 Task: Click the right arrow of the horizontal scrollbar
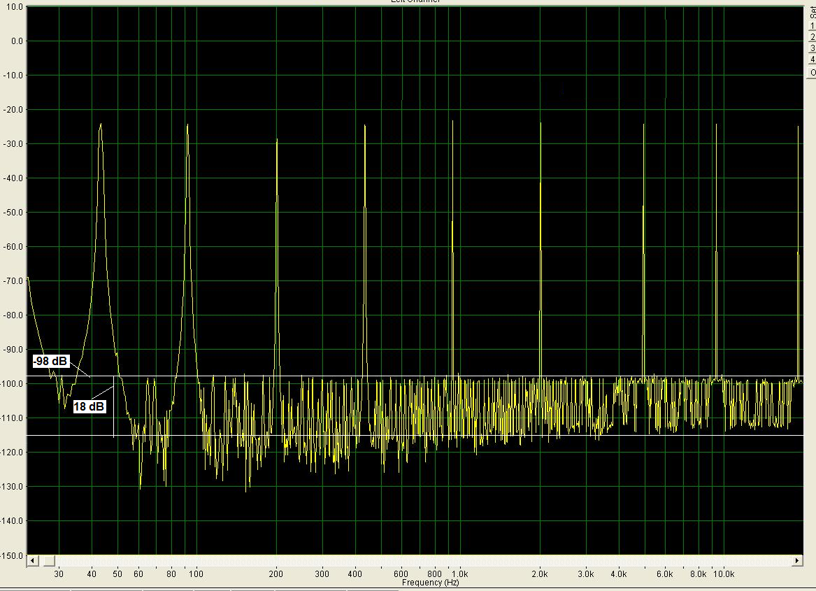[x=797, y=561]
